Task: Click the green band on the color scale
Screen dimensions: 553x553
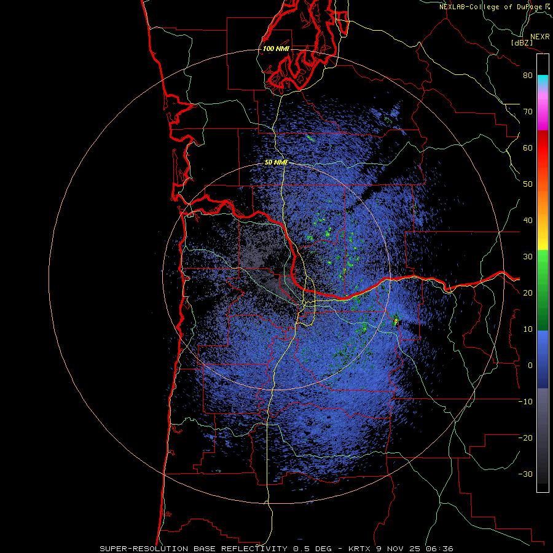Action: (x=543, y=289)
